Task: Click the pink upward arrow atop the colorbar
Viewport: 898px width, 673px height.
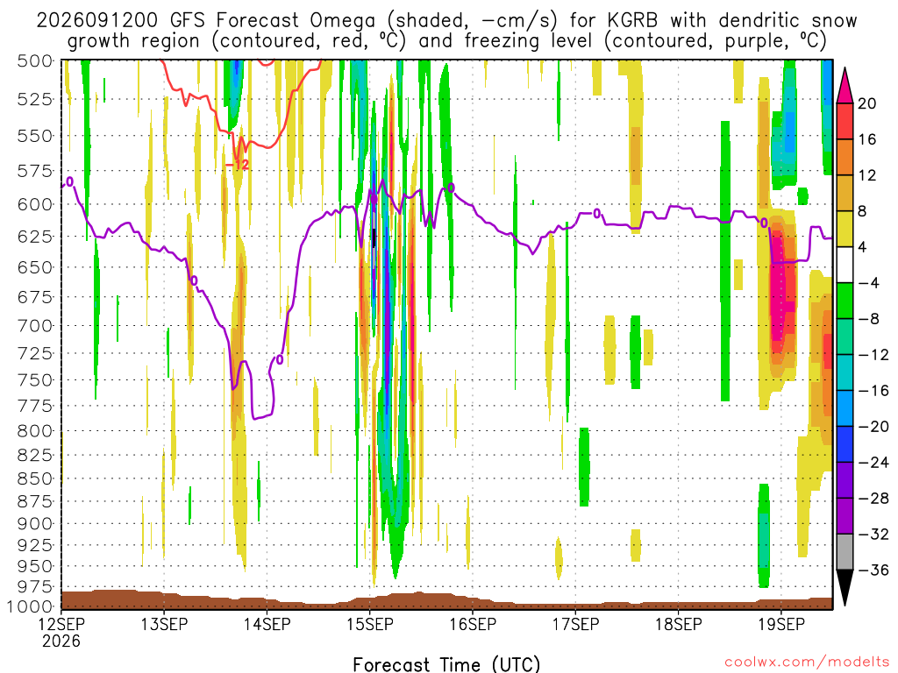Action: click(845, 86)
